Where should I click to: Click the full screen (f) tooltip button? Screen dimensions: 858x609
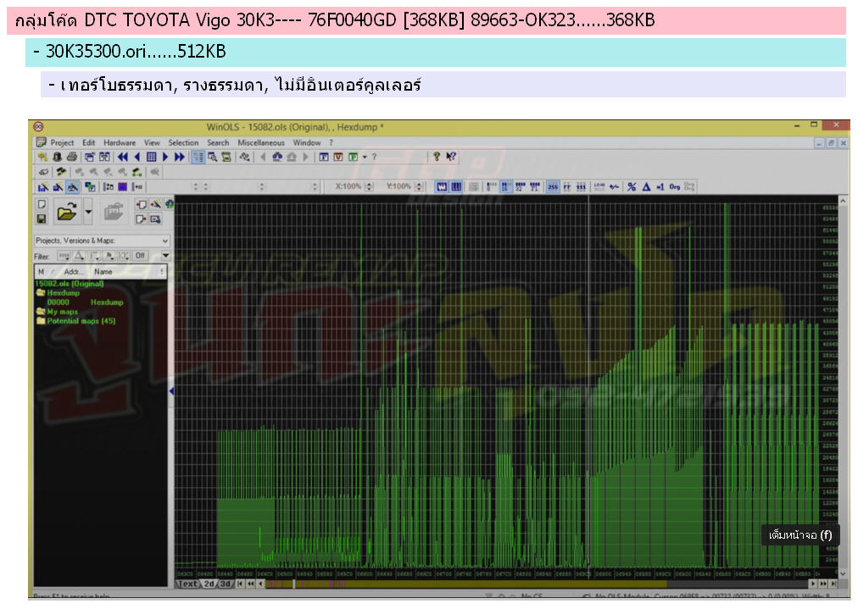[x=800, y=534]
